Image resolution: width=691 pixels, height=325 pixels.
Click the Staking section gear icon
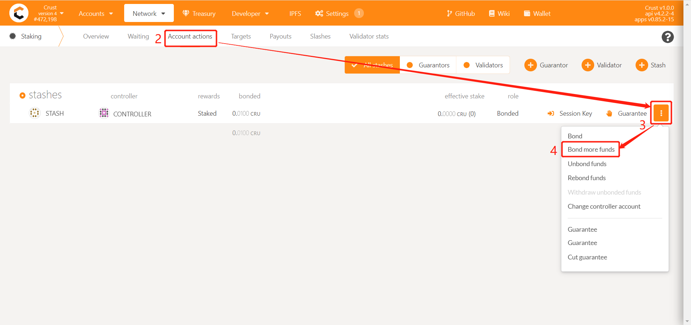click(13, 36)
